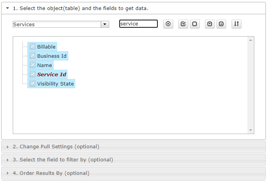Click the sort fields arrows icon
Viewport: 267px width, 181px height.
(x=237, y=24)
